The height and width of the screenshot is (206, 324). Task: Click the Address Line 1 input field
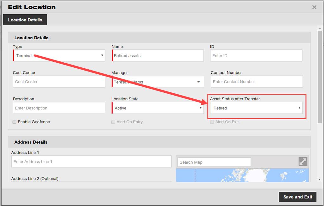click(x=91, y=161)
